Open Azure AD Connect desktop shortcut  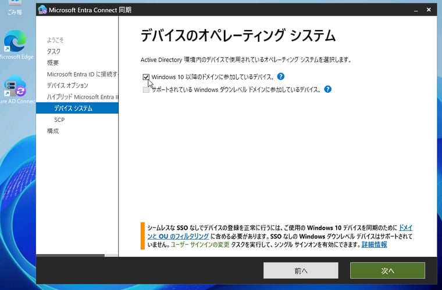16,90
